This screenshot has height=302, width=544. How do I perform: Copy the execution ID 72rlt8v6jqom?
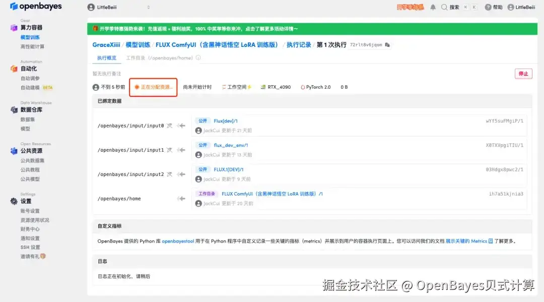387,45
